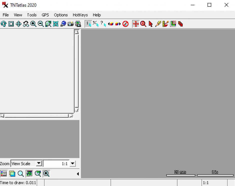This screenshot has width=235, height=186.
Task: Click the horizontal scrollbar in layer panel
Action: pyautogui.click(x=36, y=116)
